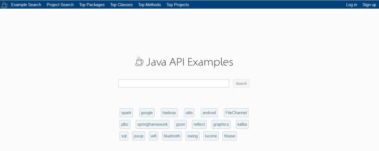Choose the sql tag

(x=124, y=136)
